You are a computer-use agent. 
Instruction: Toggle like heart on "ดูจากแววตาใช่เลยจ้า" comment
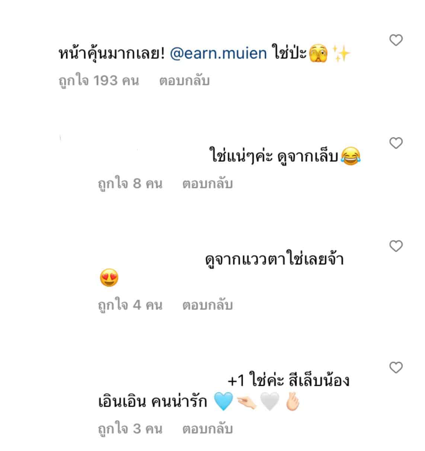tap(396, 246)
